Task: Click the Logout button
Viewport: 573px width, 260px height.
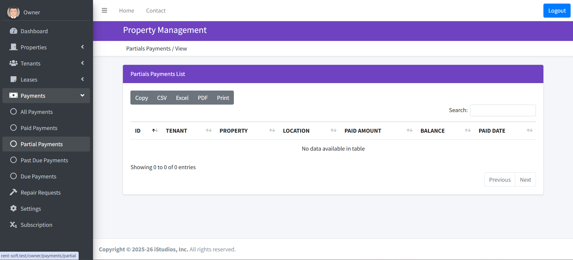Action: coord(557,11)
